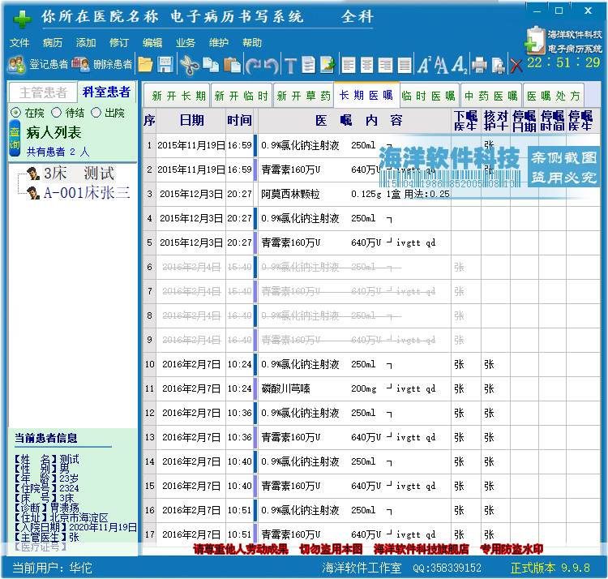Open file with the yellow folder icon
The width and height of the screenshot is (608, 579).
(x=145, y=65)
